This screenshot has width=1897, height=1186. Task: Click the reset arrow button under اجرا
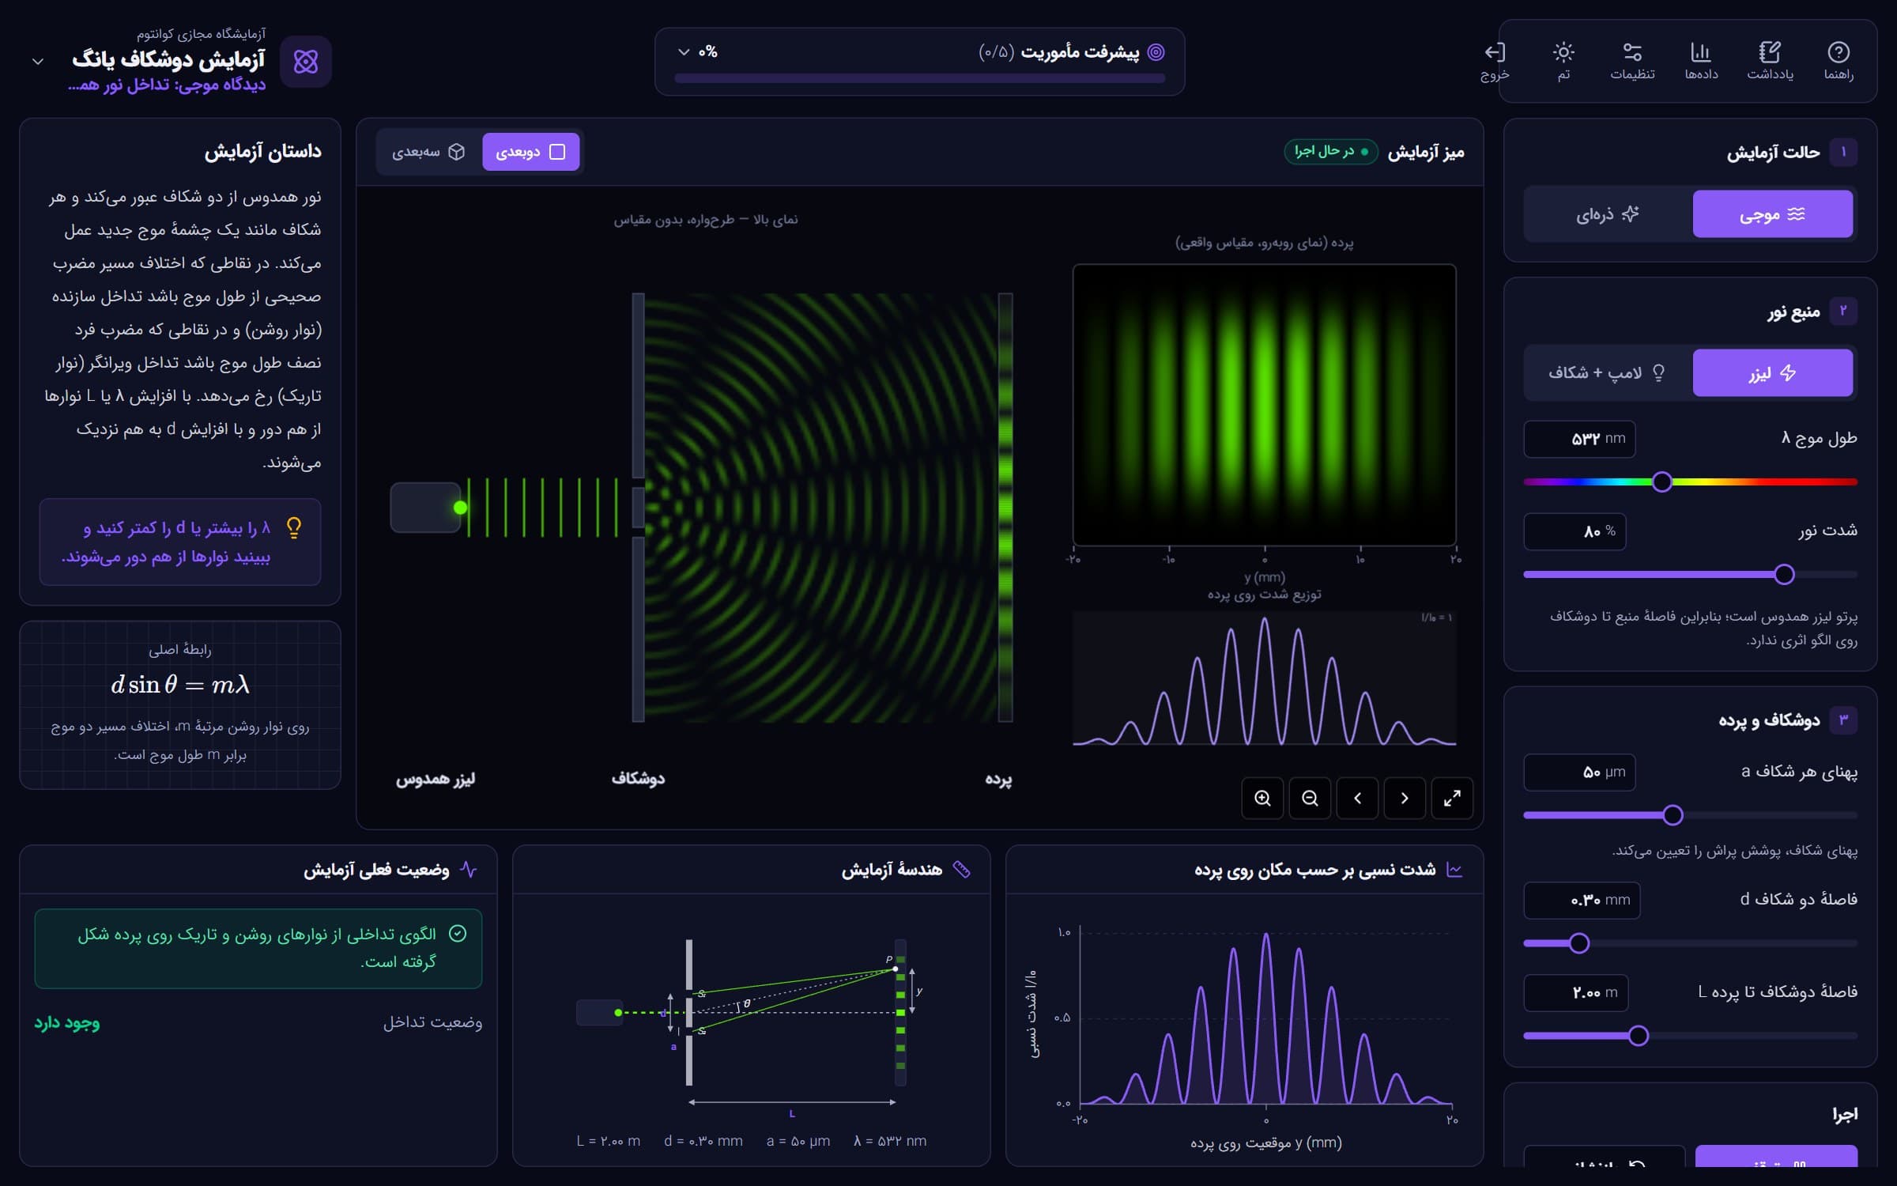pos(1604,1156)
